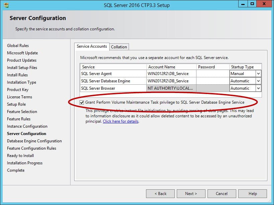Go back with the Back button
274x205 pixels.
(x=160, y=194)
